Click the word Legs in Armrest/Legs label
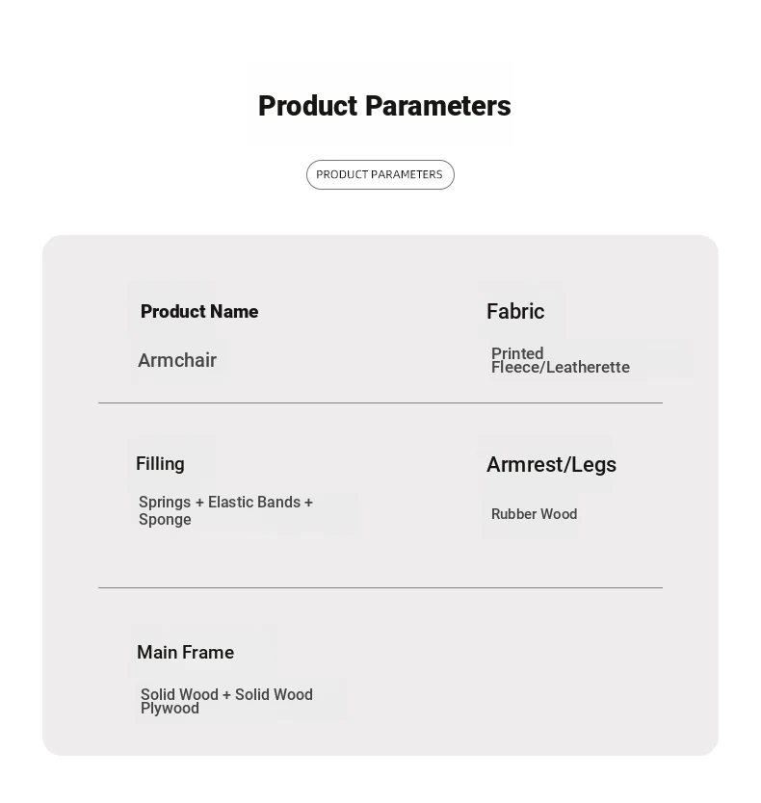Viewport: 761px width, 803px height. pyautogui.click(x=593, y=464)
